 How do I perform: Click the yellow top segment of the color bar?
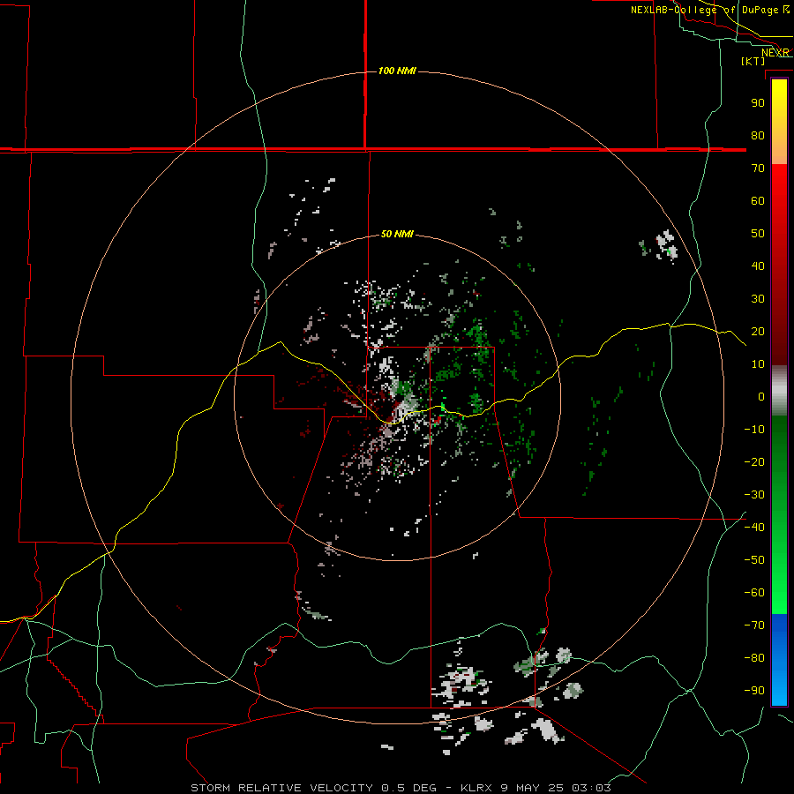[779, 122]
